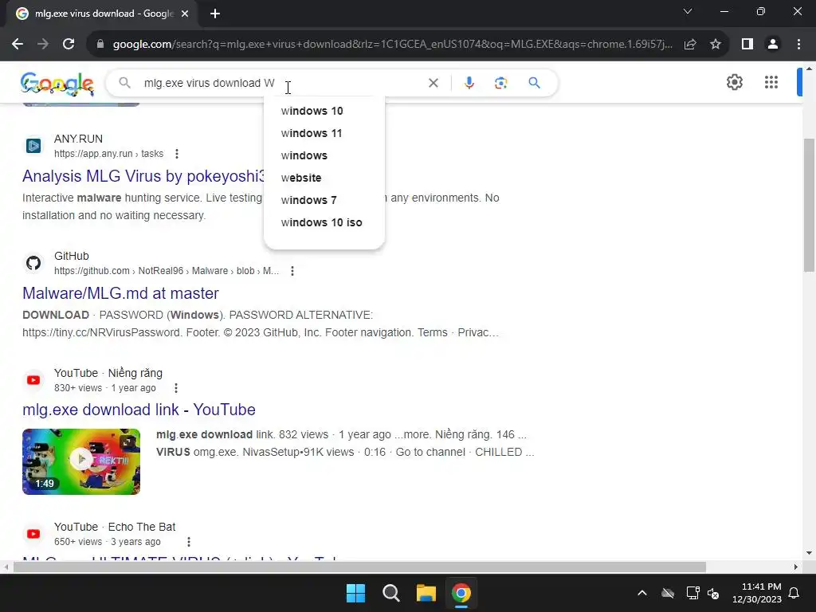
Task: Click the github.com breadcrumb URL text
Action: (x=167, y=271)
